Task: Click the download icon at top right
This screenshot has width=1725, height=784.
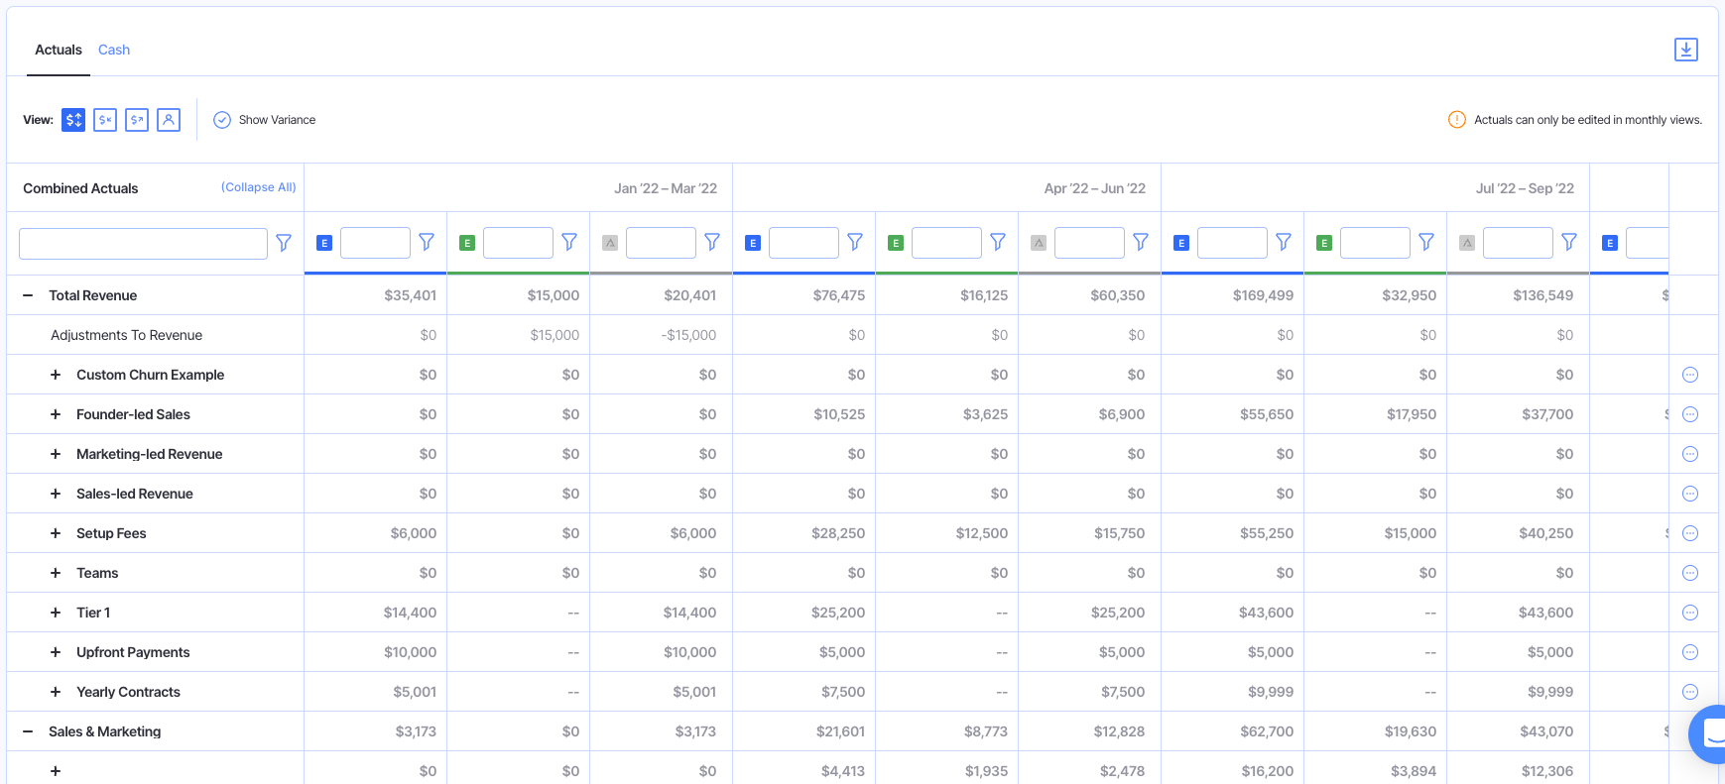Action: 1685,50
